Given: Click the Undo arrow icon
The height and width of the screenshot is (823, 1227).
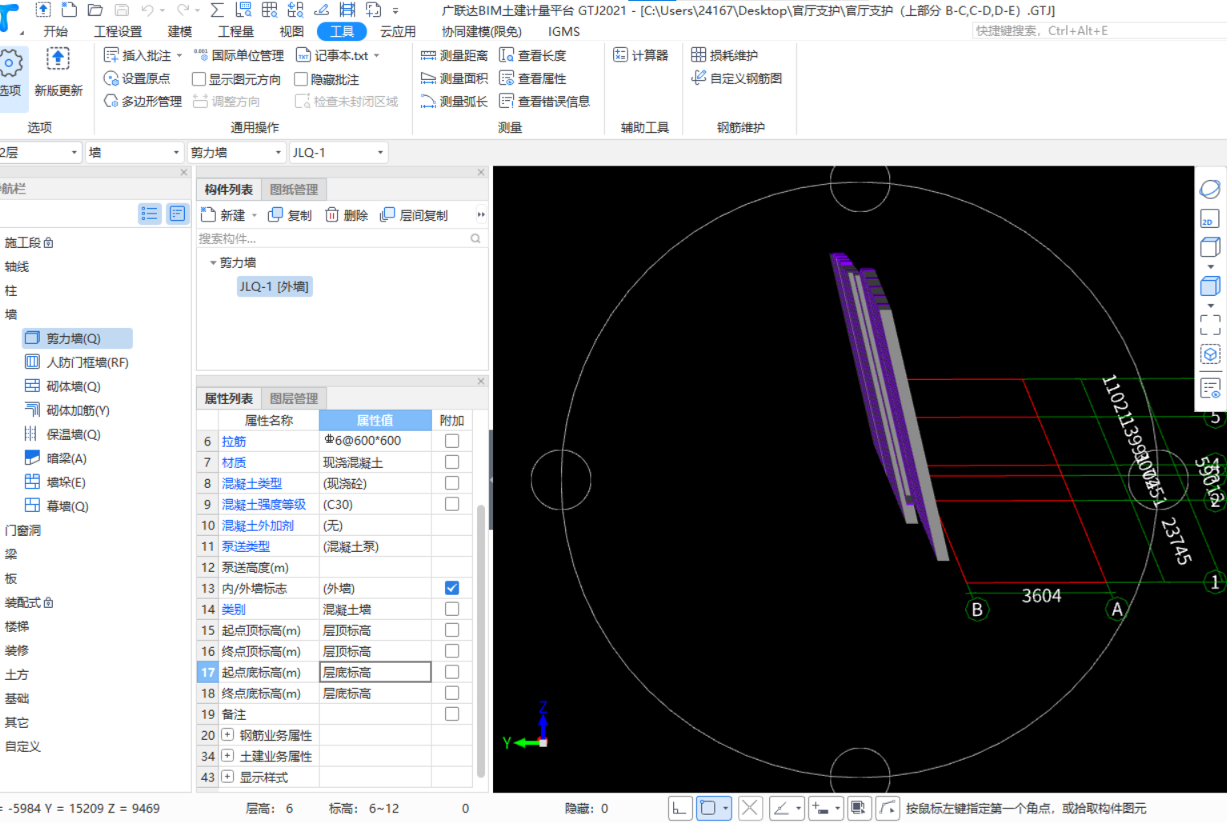Looking at the screenshot, I should click(x=147, y=10).
